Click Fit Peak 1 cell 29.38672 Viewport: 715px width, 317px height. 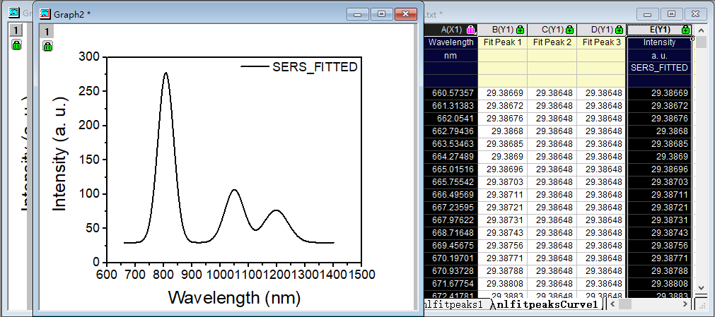503,106
